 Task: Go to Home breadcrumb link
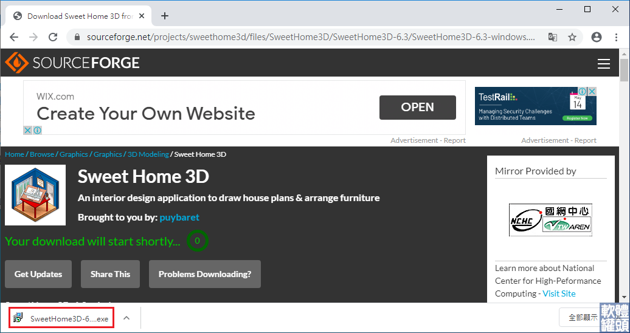coord(15,154)
